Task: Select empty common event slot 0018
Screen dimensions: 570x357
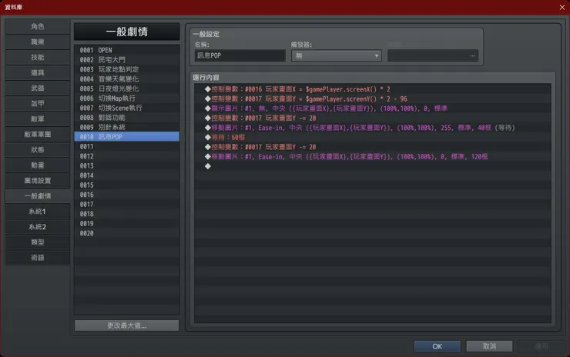Action: pos(126,214)
